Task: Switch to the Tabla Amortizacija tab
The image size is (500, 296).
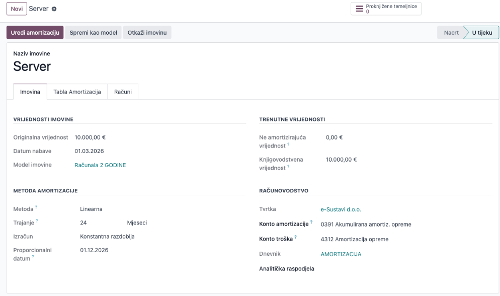Action: tap(77, 92)
